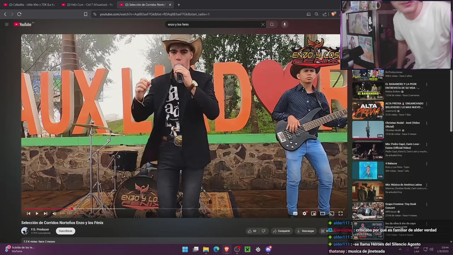
Task: Reload the page with the refresh icon
Action: coord(19,14)
